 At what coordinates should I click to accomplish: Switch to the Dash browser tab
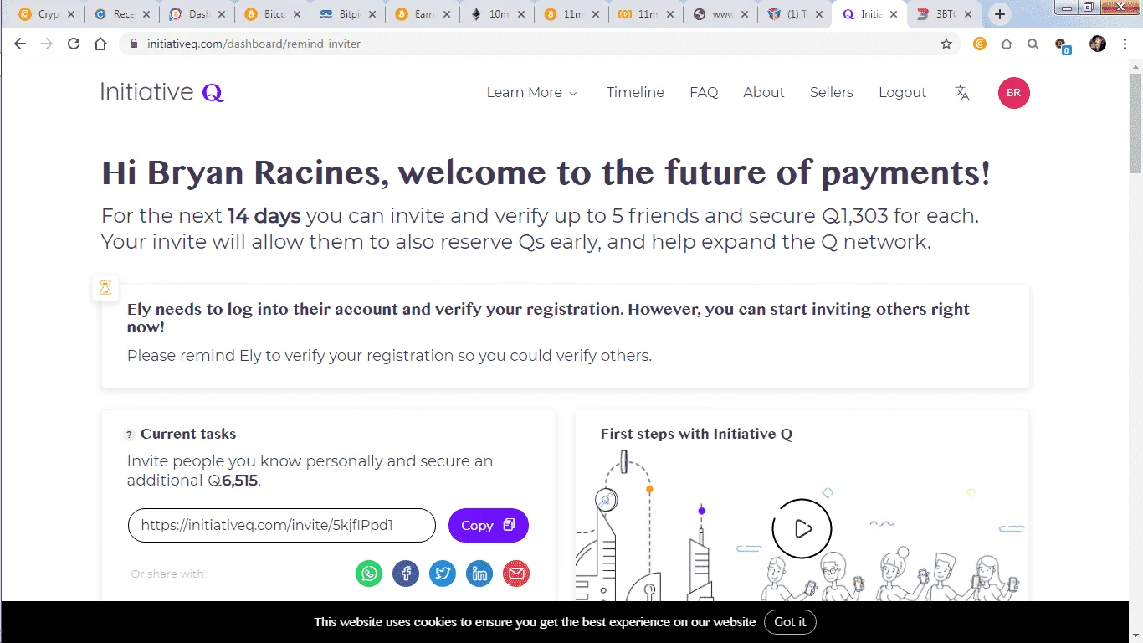point(195,14)
